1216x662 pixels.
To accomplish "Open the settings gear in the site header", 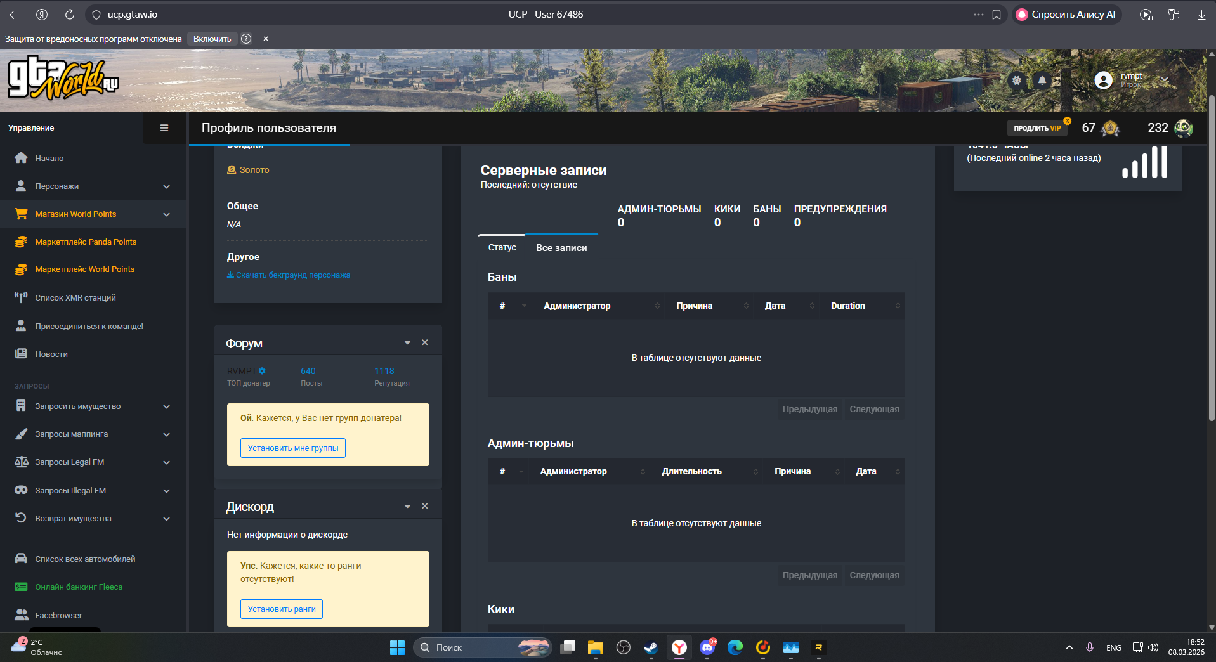I will (x=1017, y=81).
